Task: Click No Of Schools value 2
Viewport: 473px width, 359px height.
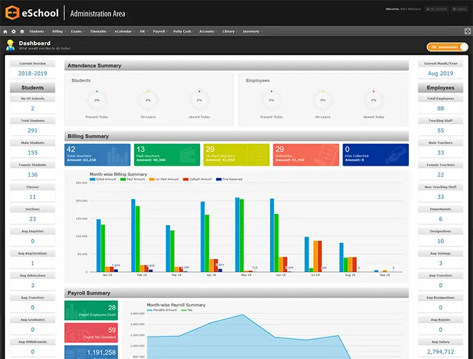Action: pyautogui.click(x=32, y=108)
